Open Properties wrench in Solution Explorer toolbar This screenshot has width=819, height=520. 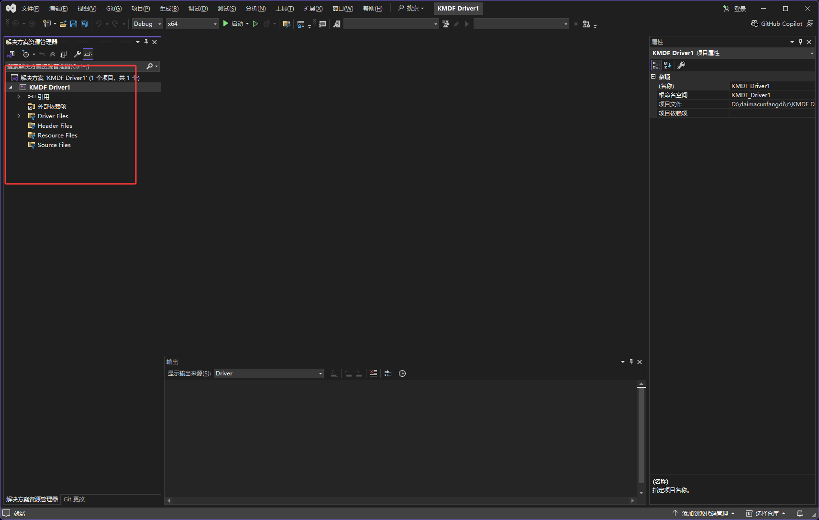point(77,54)
